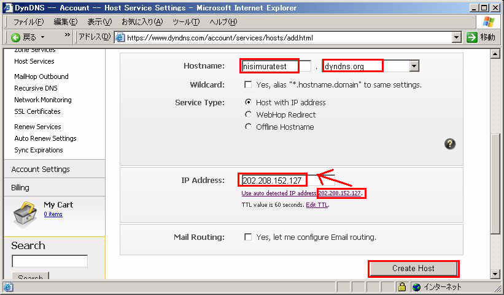Click the IP Address input field
Viewport: 504px width, 295px height.
[x=288, y=181]
